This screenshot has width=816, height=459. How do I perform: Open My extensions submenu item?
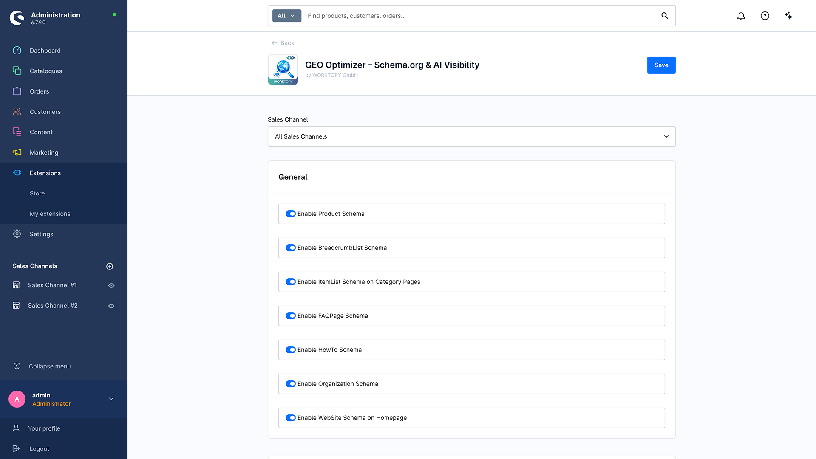click(50, 214)
